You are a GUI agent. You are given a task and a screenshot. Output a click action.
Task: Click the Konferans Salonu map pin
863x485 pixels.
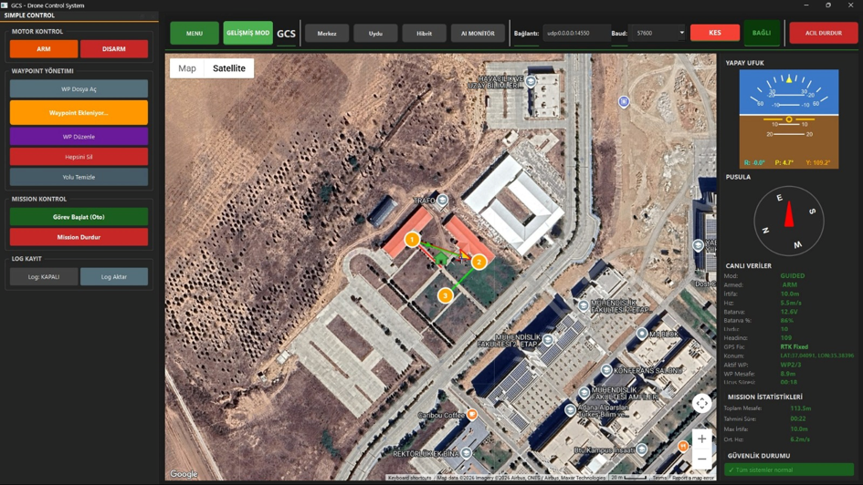[606, 370]
